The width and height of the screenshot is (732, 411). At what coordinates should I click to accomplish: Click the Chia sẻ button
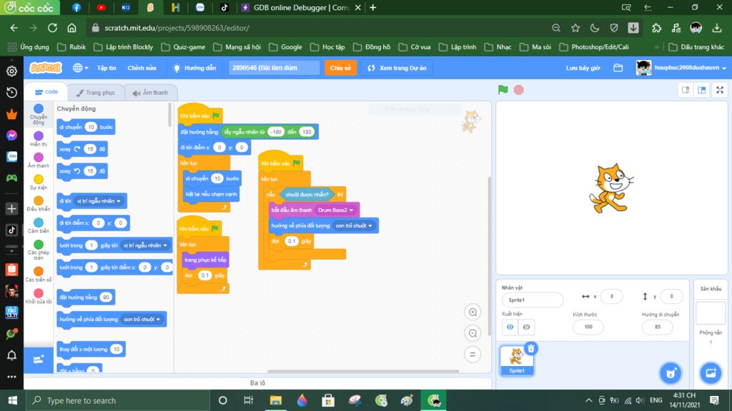pyautogui.click(x=340, y=68)
